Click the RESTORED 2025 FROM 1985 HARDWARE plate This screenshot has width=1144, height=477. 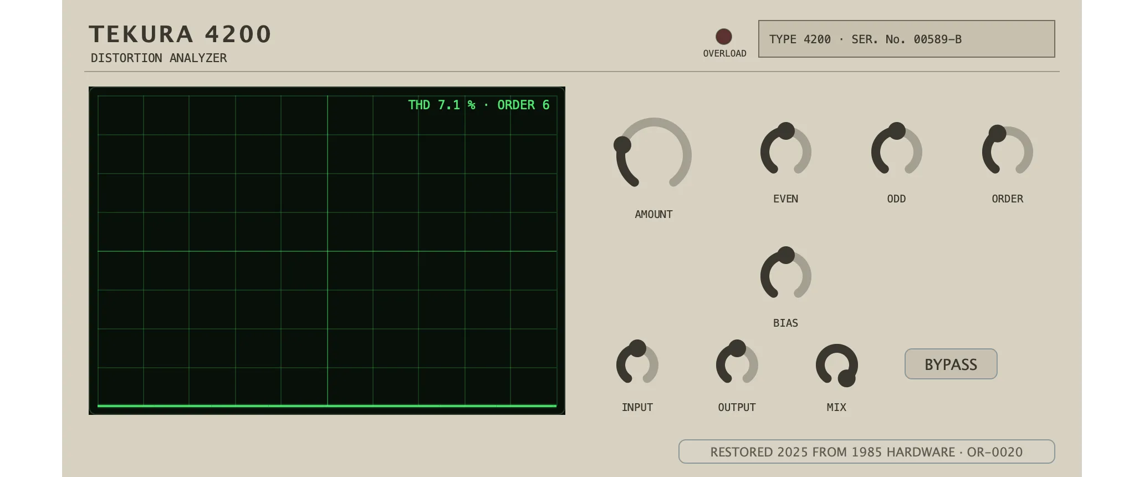click(867, 451)
